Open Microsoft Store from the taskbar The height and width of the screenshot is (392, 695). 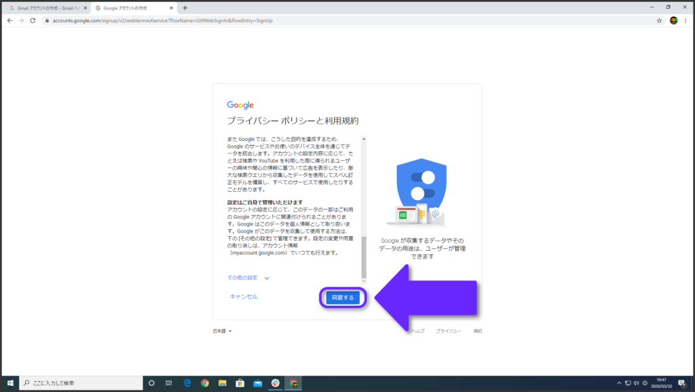(240, 383)
